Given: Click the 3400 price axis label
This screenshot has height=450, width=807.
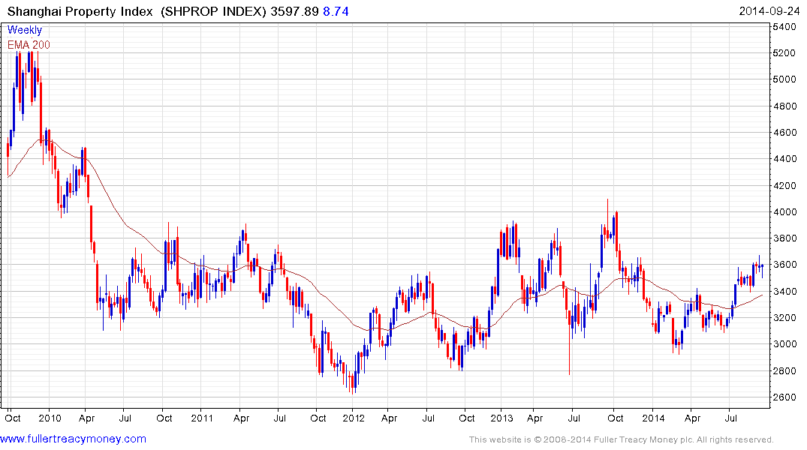Looking at the screenshot, I should [x=784, y=291].
